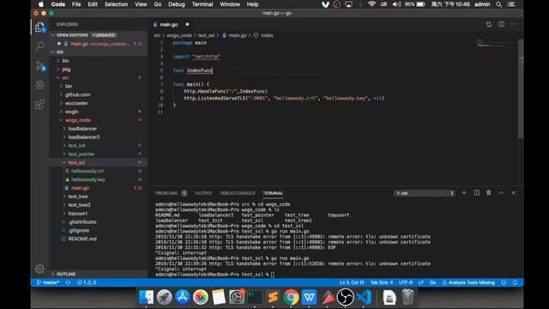Maximize the panel with up chevron
The image size is (549, 309).
pos(501,192)
